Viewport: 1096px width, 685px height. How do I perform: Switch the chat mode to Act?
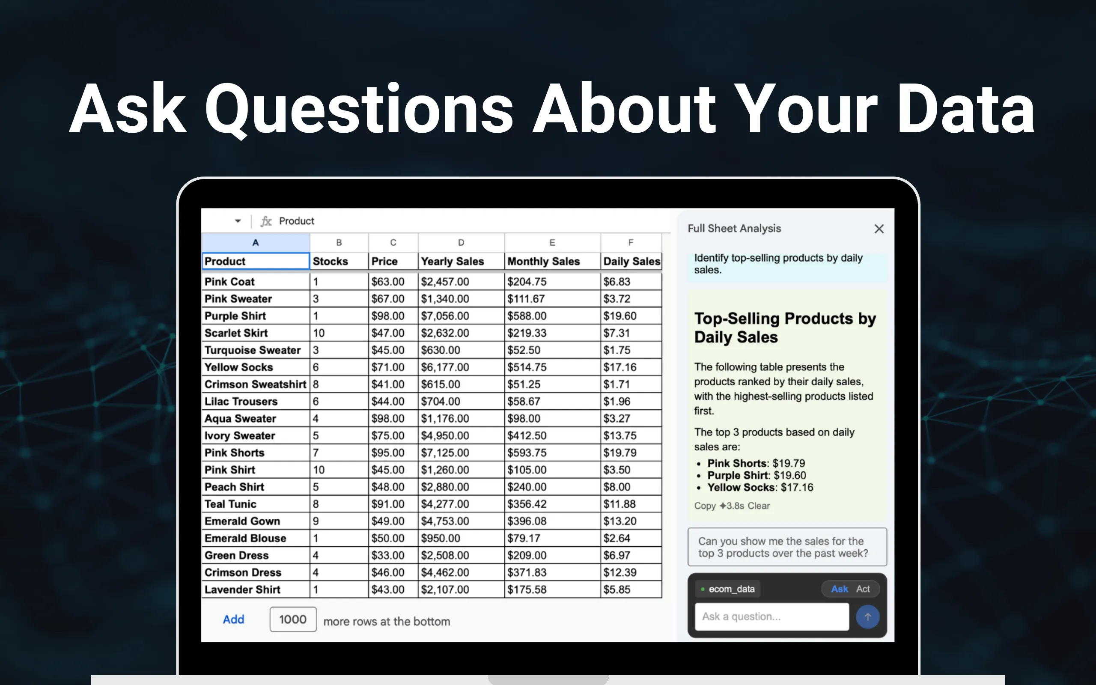[864, 589]
